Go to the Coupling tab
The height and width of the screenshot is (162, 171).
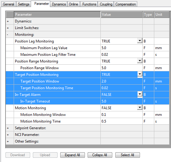pyautogui.click(x=106, y=4)
